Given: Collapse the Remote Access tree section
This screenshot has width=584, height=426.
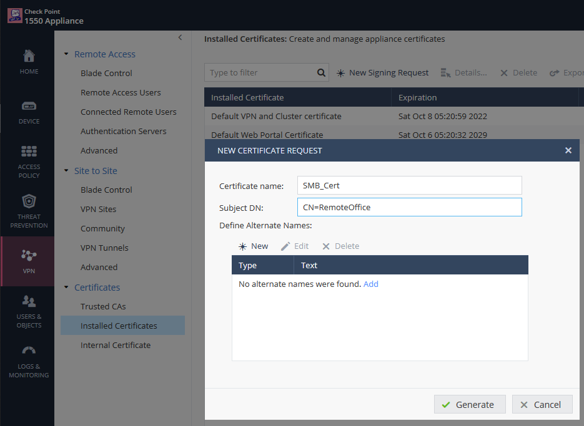Looking at the screenshot, I should pos(67,54).
